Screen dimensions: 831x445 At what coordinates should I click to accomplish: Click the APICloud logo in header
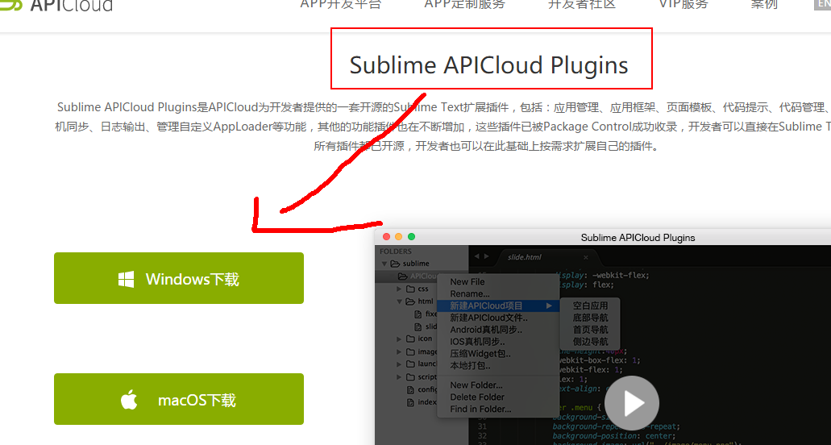pyautogui.click(x=56, y=5)
